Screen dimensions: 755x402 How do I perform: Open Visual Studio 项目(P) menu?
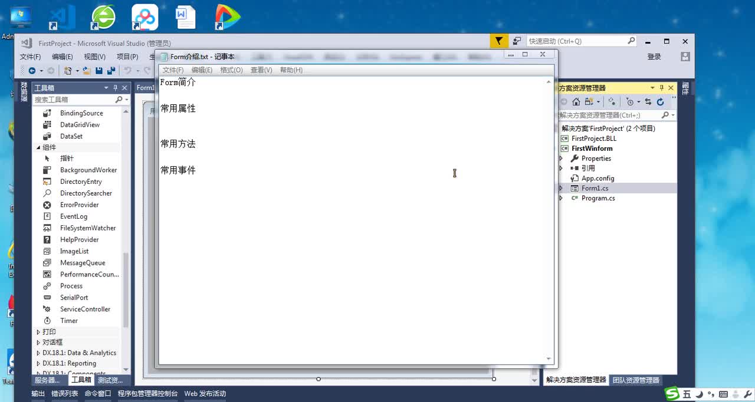(x=127, y=57)
